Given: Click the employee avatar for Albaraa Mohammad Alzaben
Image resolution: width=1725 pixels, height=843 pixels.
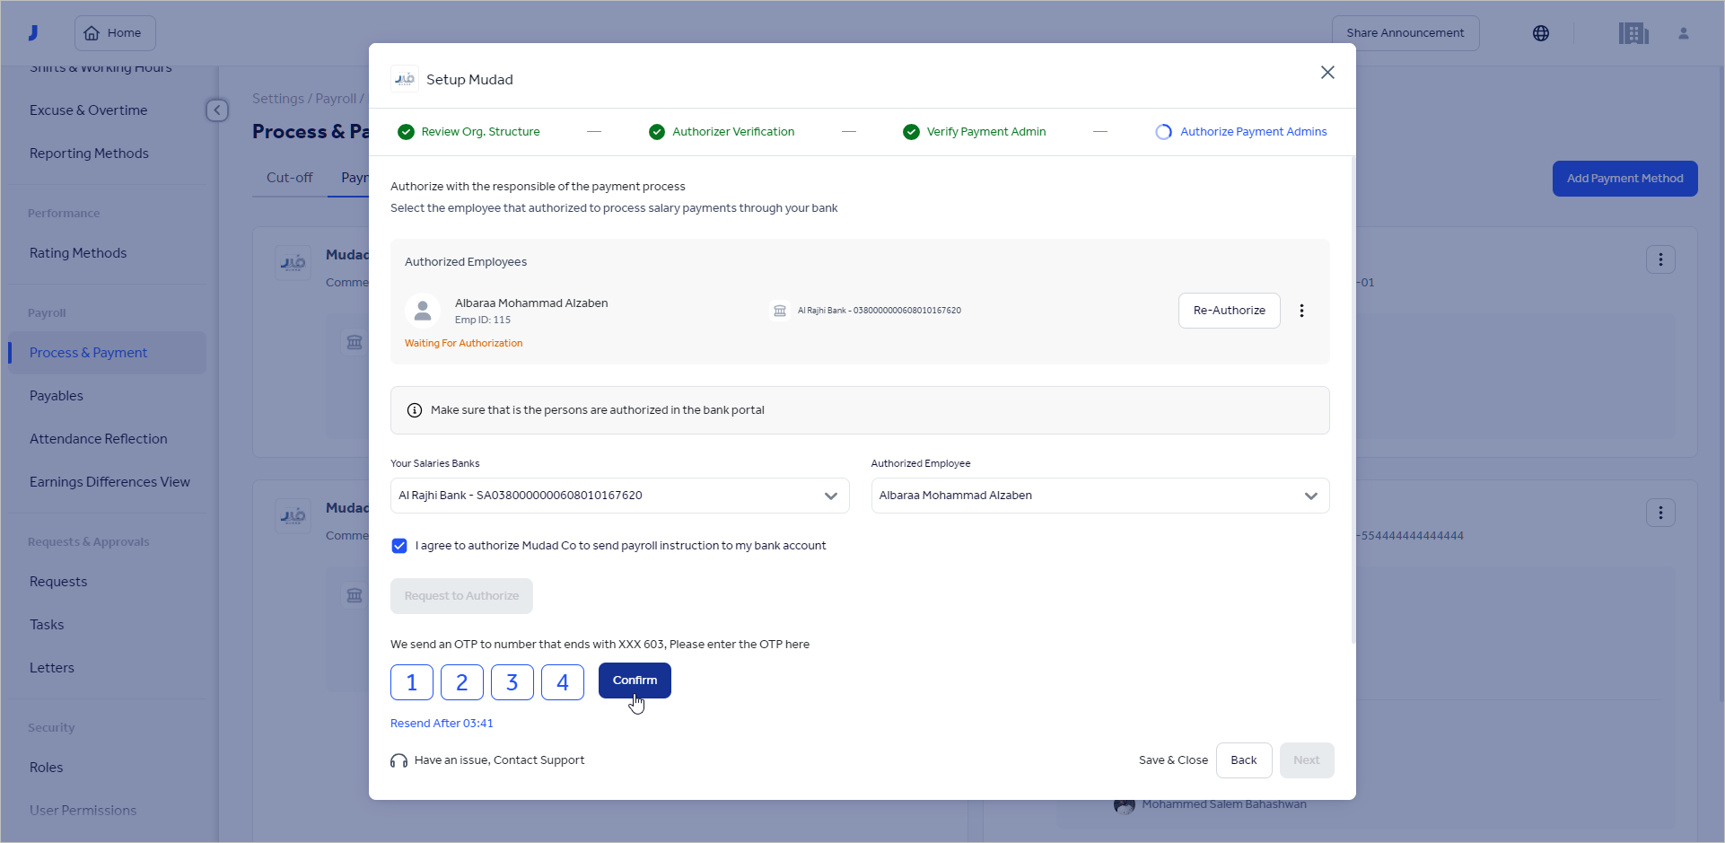Looking at the screenshot, I should coord(423,310).
